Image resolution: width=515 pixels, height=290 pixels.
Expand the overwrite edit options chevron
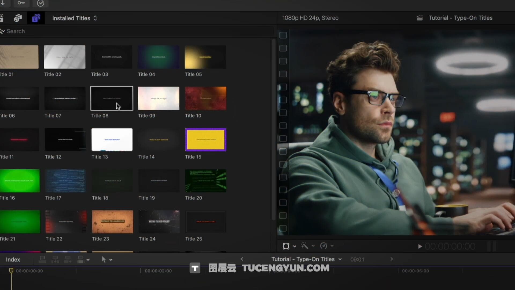click(88, 260)
